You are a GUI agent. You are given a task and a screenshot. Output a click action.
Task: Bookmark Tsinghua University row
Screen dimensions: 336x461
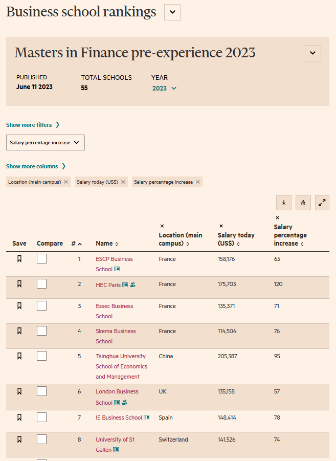click(19, 356)
